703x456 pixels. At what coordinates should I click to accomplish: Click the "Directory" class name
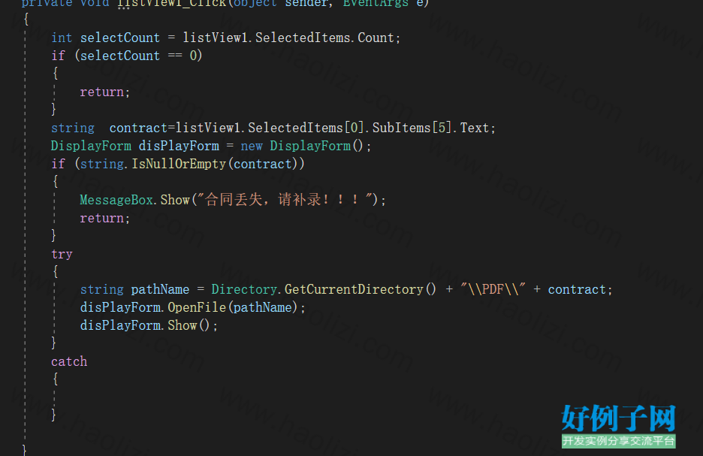click(244, 290)
